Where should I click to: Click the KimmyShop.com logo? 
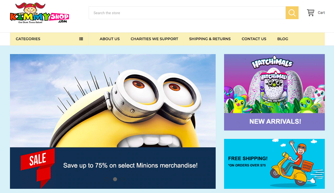pyautogui.click(x=39, y=13)
